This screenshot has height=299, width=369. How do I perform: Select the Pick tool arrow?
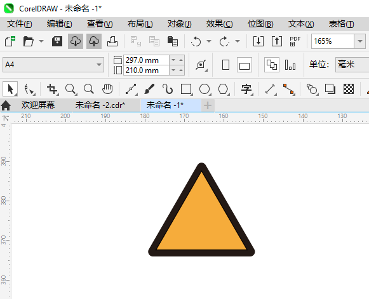(10, 89)
